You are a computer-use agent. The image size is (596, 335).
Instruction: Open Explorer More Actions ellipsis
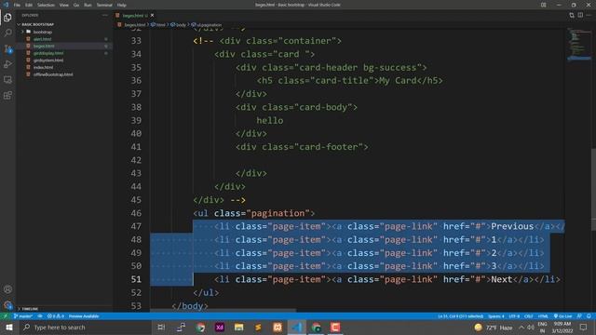(x=105, y=15)
